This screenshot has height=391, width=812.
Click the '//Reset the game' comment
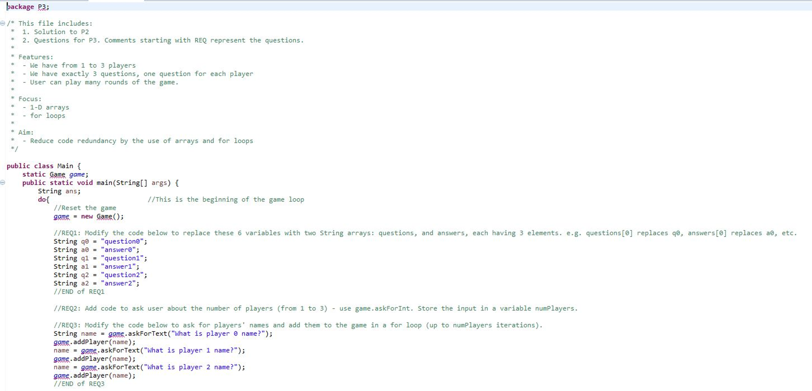[x=85, y=208]
